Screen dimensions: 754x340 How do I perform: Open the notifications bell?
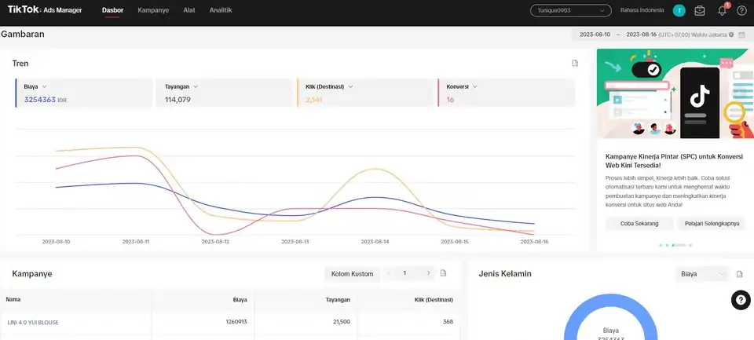tap(723, 10)
